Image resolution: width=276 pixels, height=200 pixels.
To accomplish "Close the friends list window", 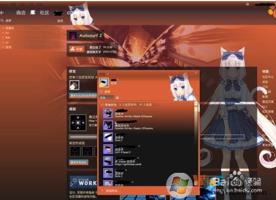I will [x=196, y=73].
